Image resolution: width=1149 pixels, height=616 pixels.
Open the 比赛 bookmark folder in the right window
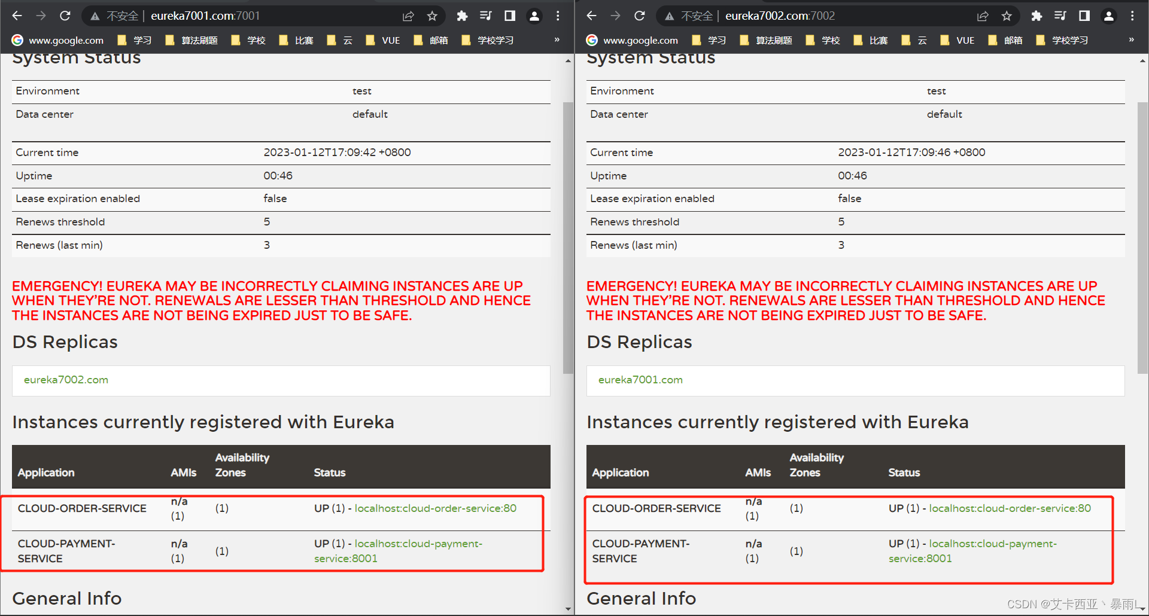tap(871, 40)
